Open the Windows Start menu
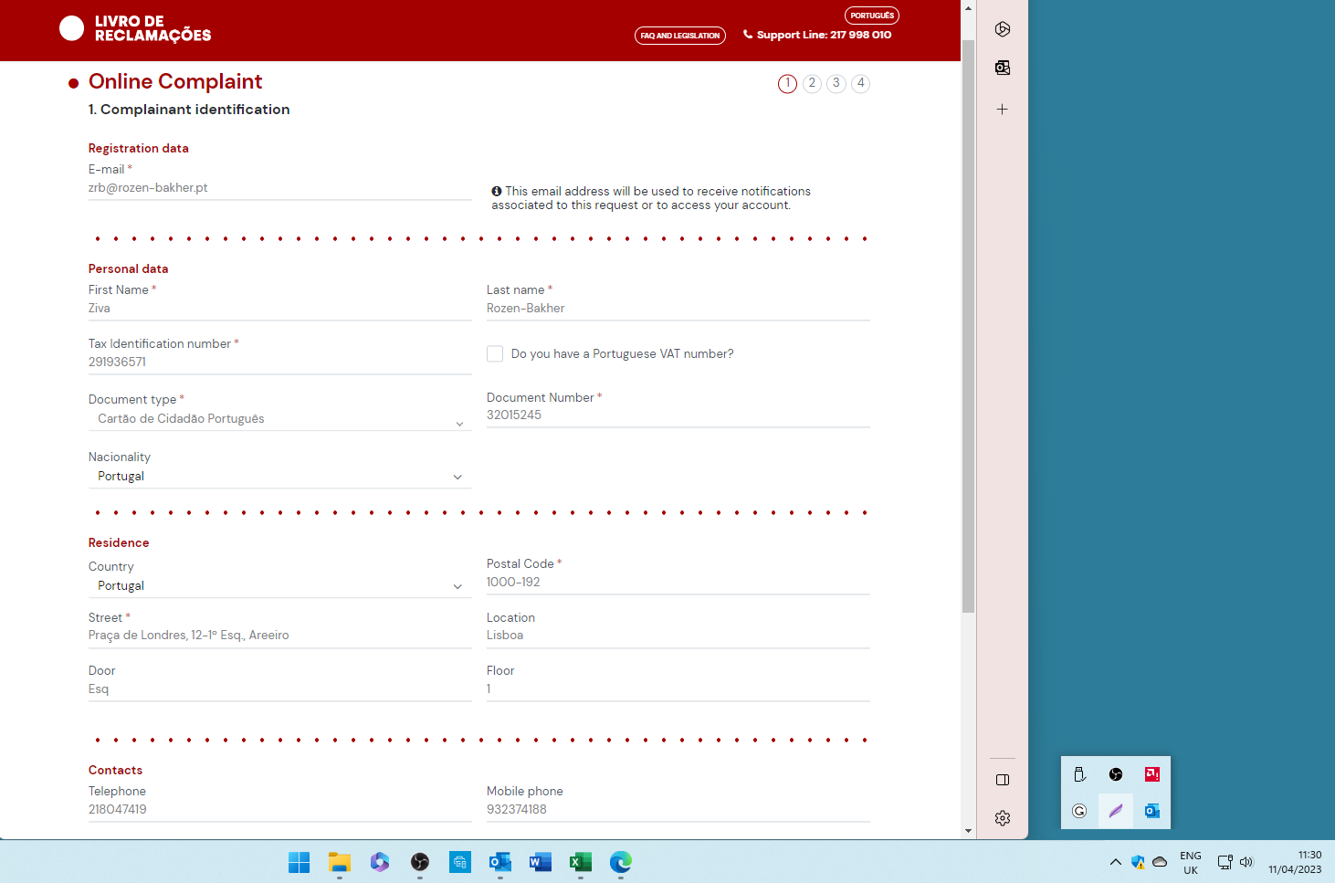This screenshot has height=883, width=1335. point(300,862)
